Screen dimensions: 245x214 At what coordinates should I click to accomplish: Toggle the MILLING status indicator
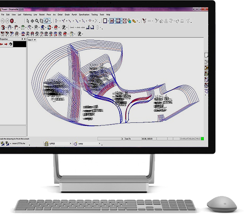(192, 139)
